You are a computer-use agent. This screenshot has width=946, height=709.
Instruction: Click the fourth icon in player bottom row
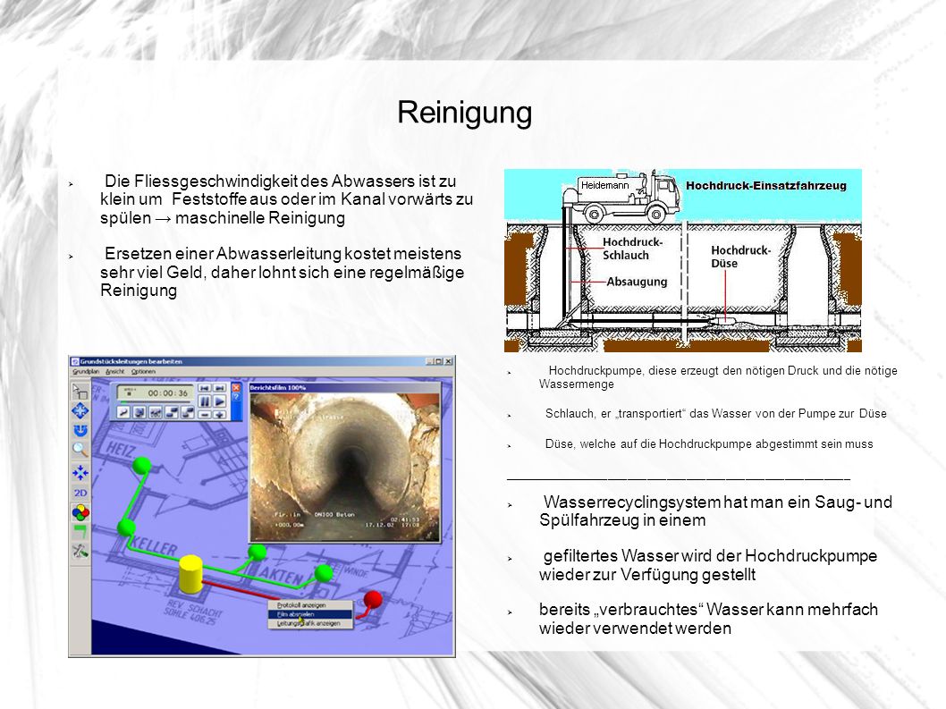(x=172, y=412)
